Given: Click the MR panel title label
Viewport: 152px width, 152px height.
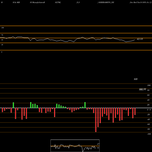Looking at the screenshot, I should pyautogui.click(x=136, y=79).
